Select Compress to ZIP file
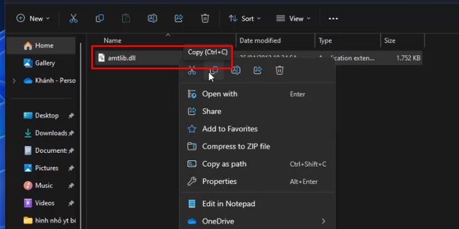The height and width of the screenshot is (229, 459). (235, 147)
